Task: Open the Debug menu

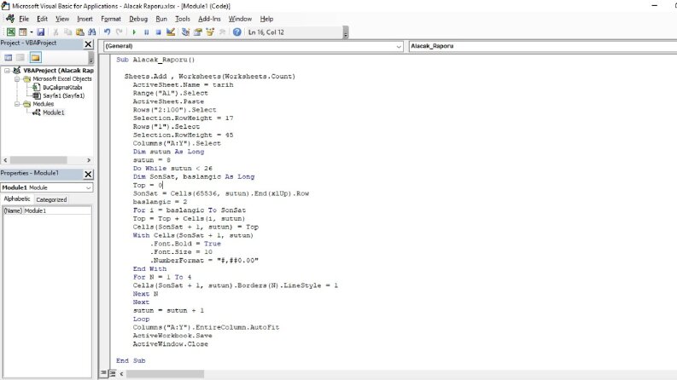Action: [138, 19]
